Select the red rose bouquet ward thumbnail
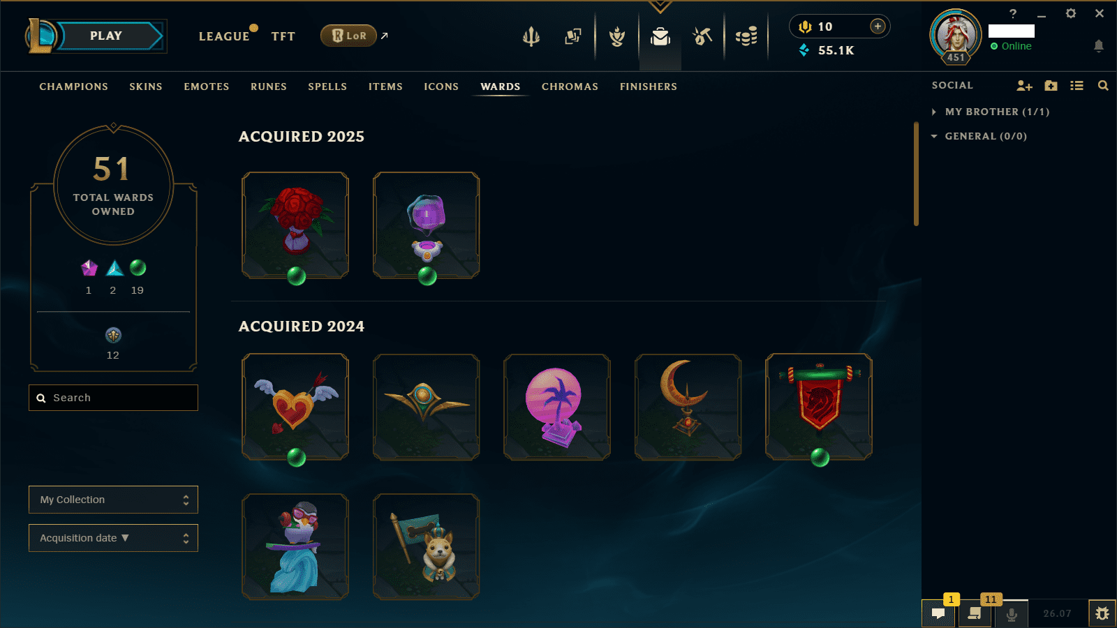 point(295,225)
